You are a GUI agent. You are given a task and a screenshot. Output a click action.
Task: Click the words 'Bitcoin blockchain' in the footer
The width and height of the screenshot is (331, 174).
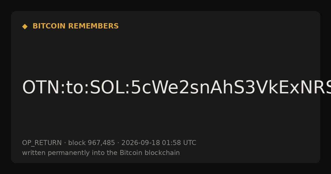tap(150, 153)
